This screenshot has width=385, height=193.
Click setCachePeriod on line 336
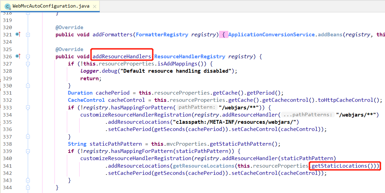(x=130, y=129)
